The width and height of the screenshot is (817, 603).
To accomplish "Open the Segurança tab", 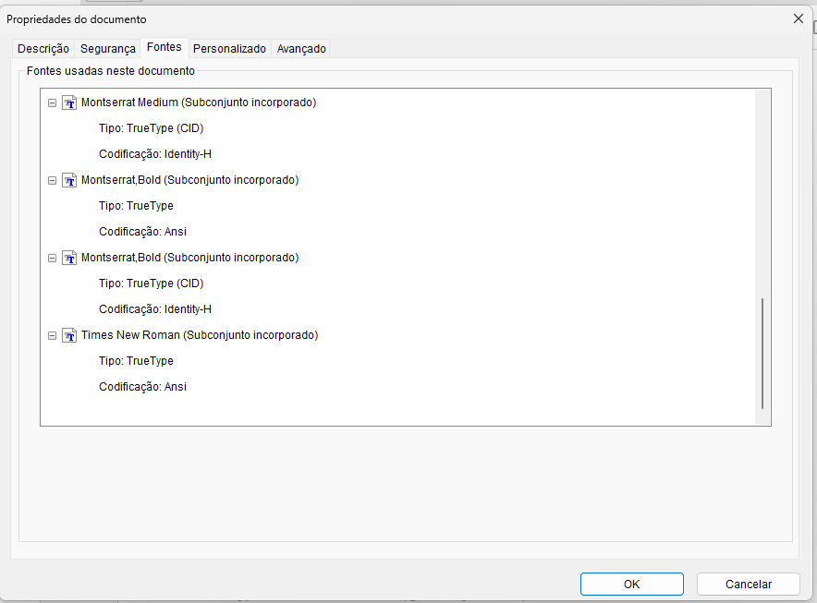I will click(x=108, y=48).
